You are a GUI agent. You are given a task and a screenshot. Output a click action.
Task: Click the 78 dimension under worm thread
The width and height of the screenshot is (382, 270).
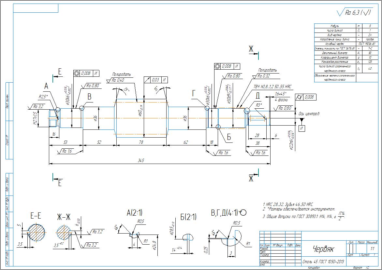[141, 142]
